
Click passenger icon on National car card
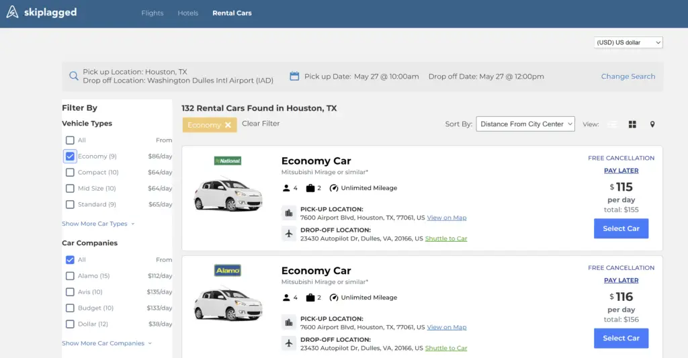(x=286, y=188)
